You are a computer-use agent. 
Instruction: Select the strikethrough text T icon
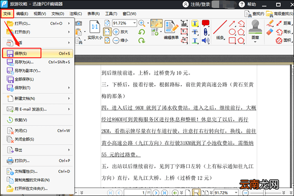(195, 32)
